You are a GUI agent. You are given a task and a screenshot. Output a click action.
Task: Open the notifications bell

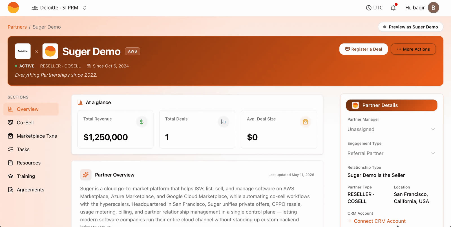[393, 8]
